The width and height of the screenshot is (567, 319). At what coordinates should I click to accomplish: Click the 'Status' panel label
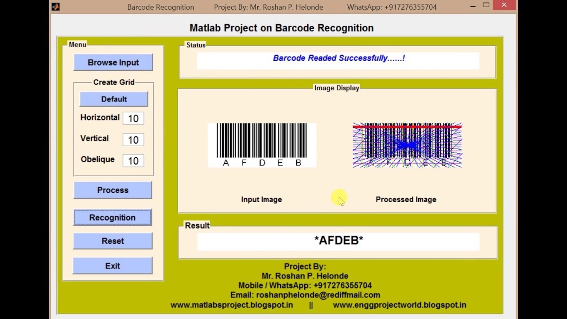[196, 45]
